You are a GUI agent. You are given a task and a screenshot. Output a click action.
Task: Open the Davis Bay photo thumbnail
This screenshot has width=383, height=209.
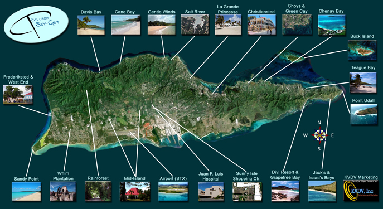[x=91, y=25]
